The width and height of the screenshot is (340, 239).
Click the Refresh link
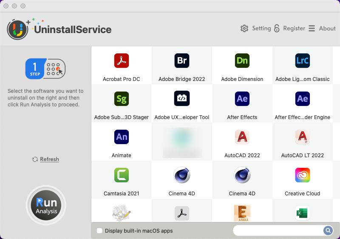pos(49,159)
